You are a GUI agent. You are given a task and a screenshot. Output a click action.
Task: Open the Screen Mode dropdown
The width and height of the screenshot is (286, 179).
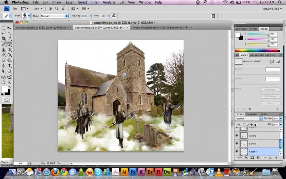click(85, 9)
